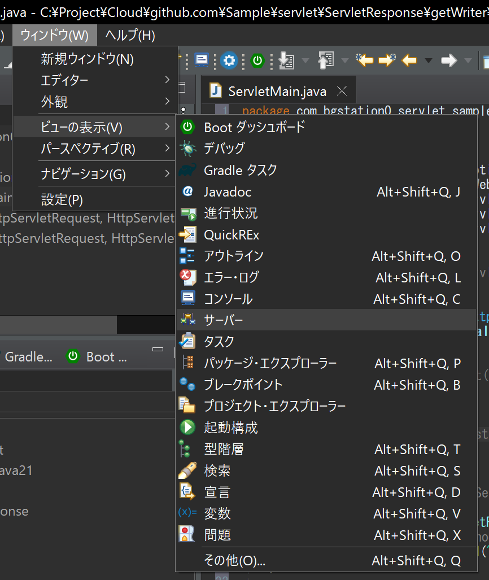Open the forward history dropdown arrow

click(x=468, y=60)
